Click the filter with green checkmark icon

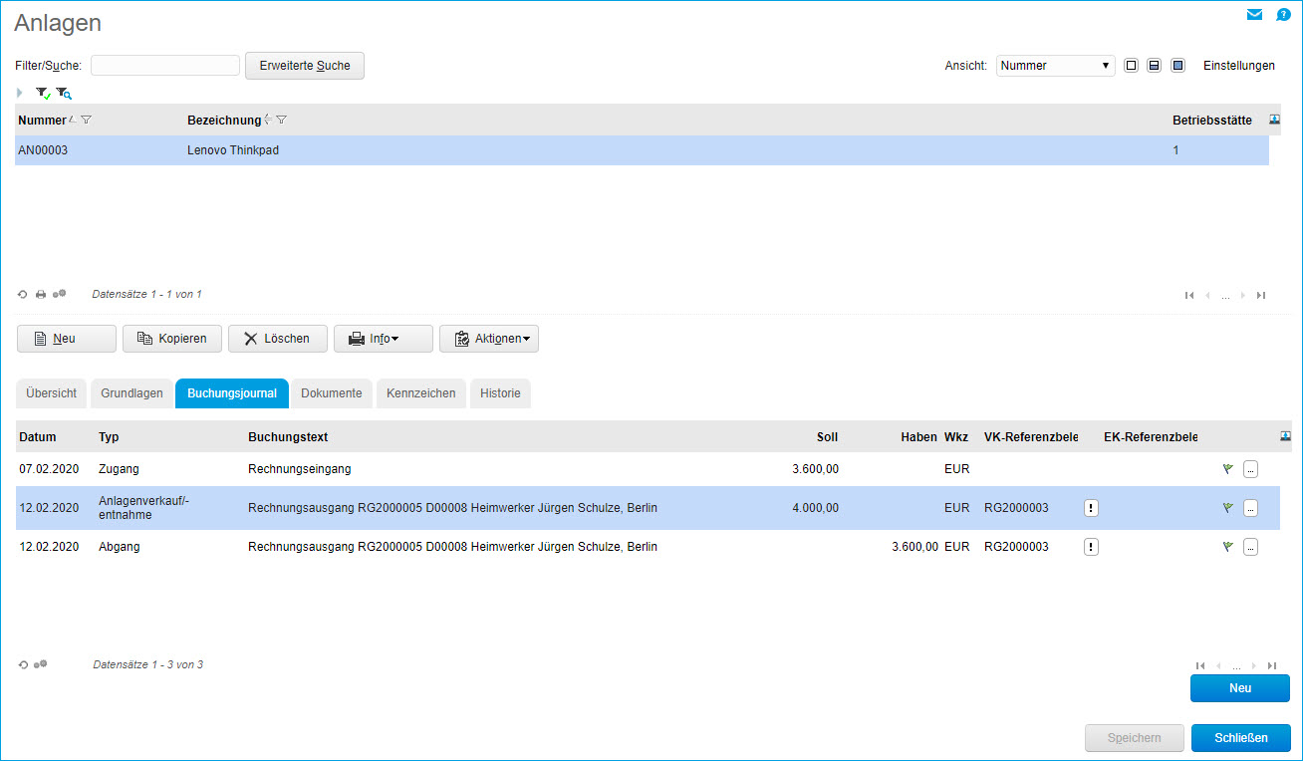click(43, 93)
